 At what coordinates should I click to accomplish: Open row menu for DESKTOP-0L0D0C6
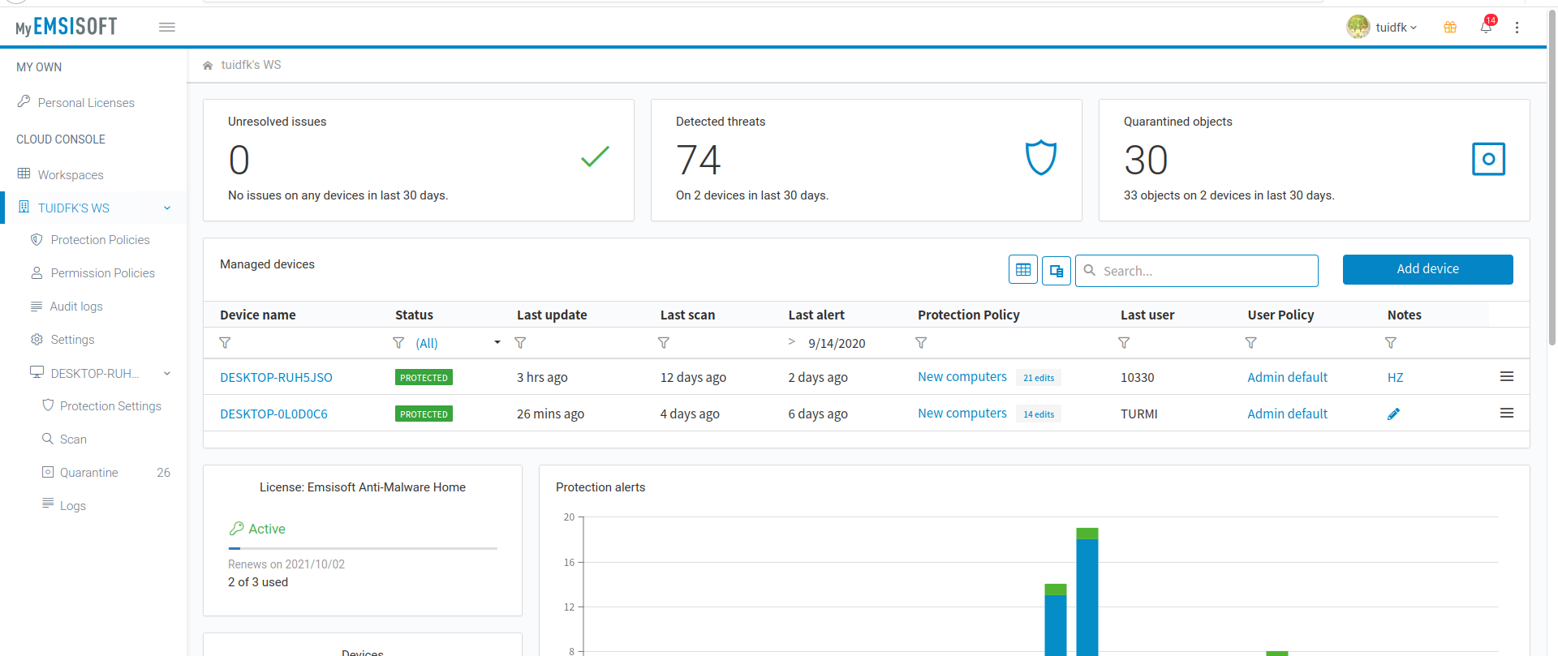pyautogui.click(x=1506, y=413)
